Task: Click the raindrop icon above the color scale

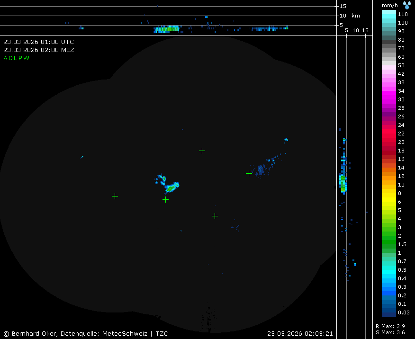Action: coord(407,5)
